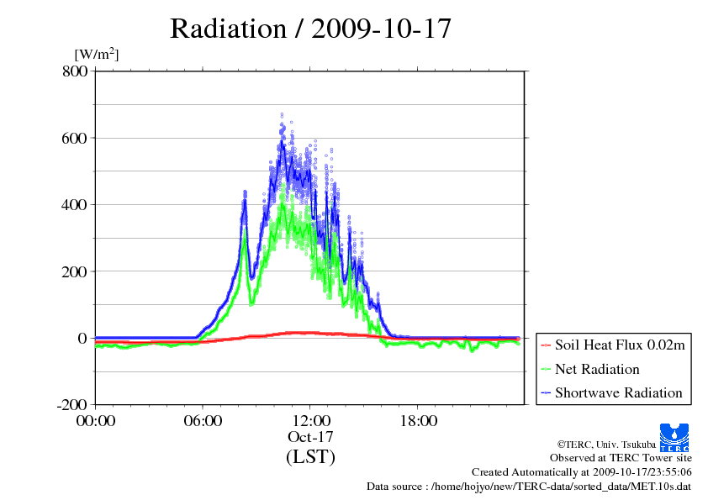
Task: Click 'Shortwave Radiation' legend text
Action: pos(619,392)
